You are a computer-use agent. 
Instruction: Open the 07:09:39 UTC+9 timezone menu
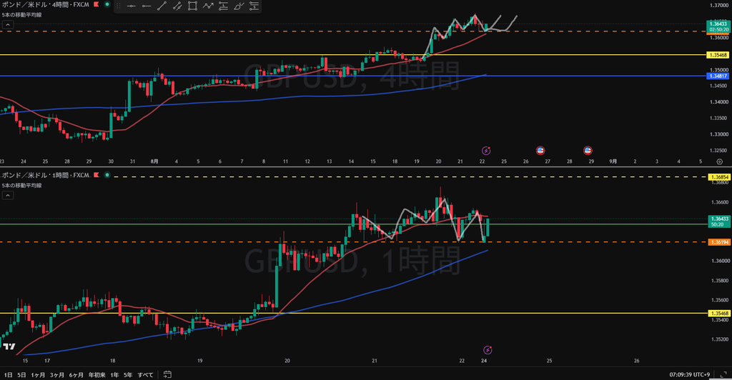pyautogui.click(x=690, y=374)
